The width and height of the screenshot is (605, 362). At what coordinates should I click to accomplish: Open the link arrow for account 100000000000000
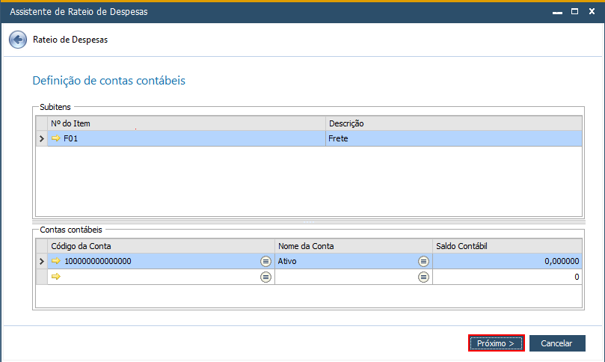point(56,261)
